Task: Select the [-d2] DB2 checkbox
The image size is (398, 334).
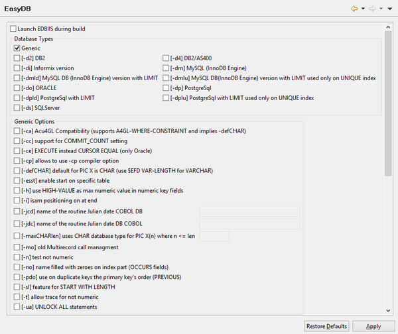Action: 17,58
